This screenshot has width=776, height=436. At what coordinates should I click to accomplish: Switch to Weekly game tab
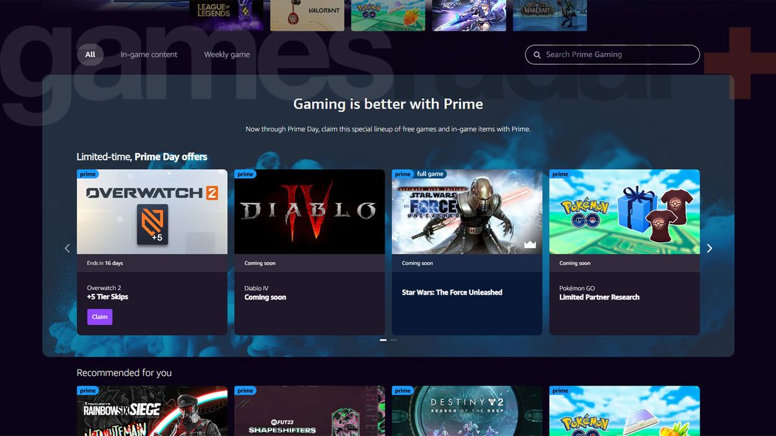pos(227,55)
